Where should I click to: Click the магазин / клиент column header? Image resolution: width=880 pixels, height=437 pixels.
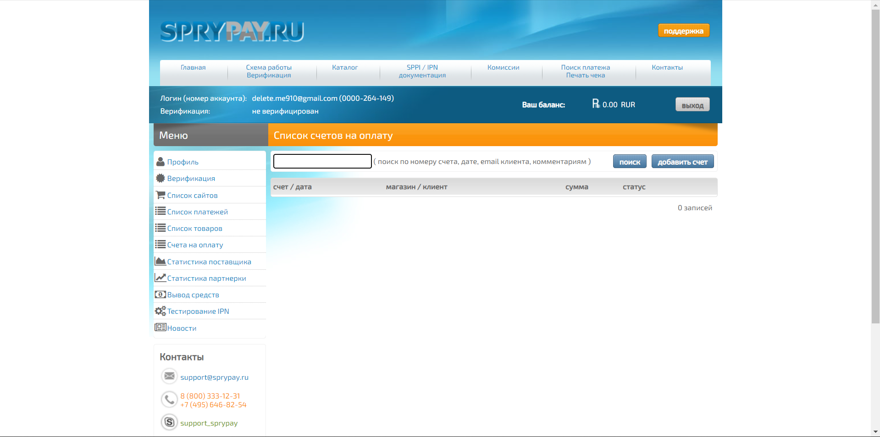417,187
